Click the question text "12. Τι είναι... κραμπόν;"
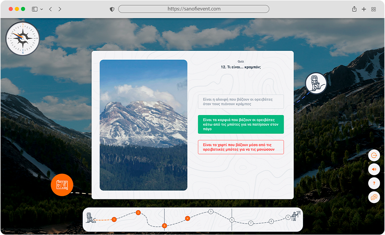The image size is (385, 235). [241, 67]
